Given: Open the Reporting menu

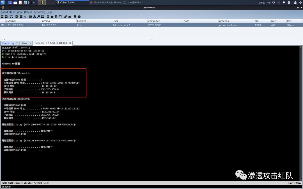Looking at the screenshot, I should [x=39, y=12].
